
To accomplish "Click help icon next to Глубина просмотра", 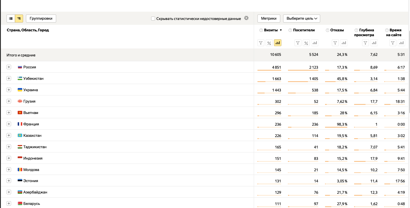I will (356, 30).
